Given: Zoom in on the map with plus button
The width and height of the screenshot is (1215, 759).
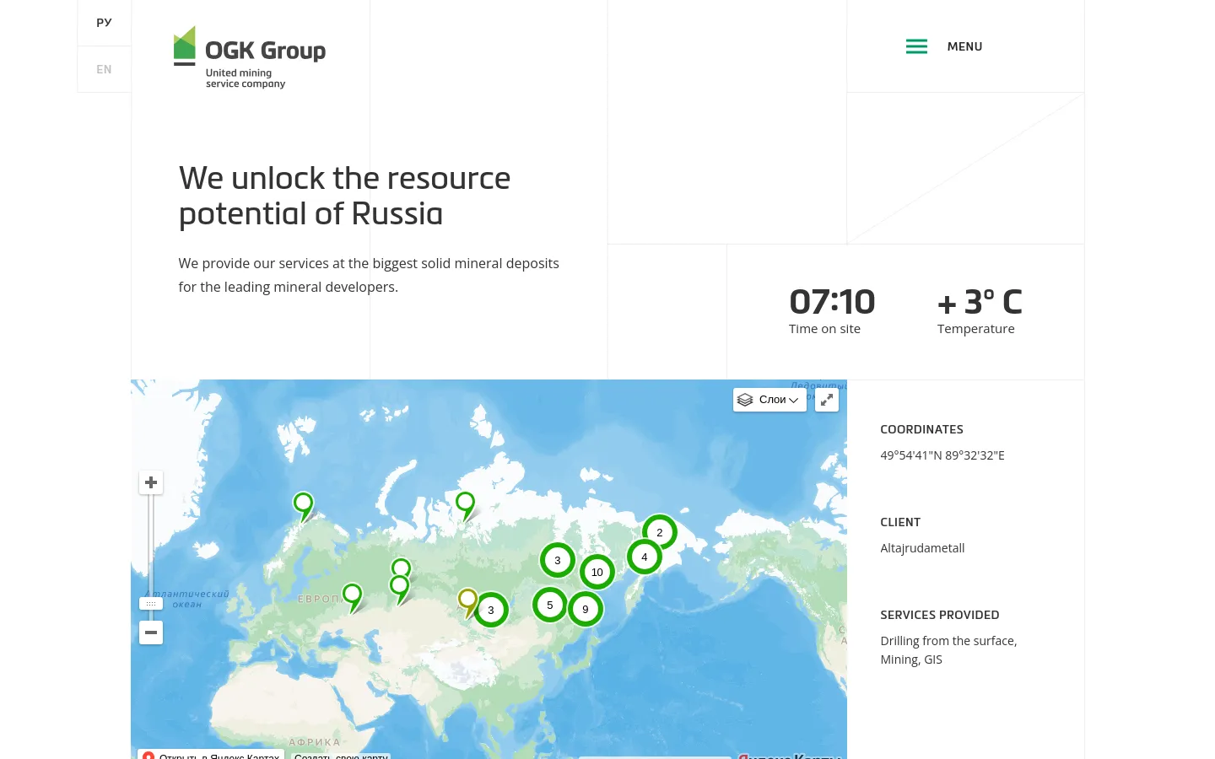Looking at the screenshot, I should 151,482.
